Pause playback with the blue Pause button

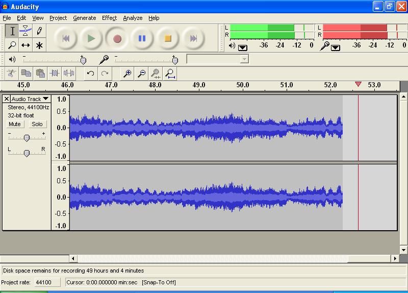point(142,39)
